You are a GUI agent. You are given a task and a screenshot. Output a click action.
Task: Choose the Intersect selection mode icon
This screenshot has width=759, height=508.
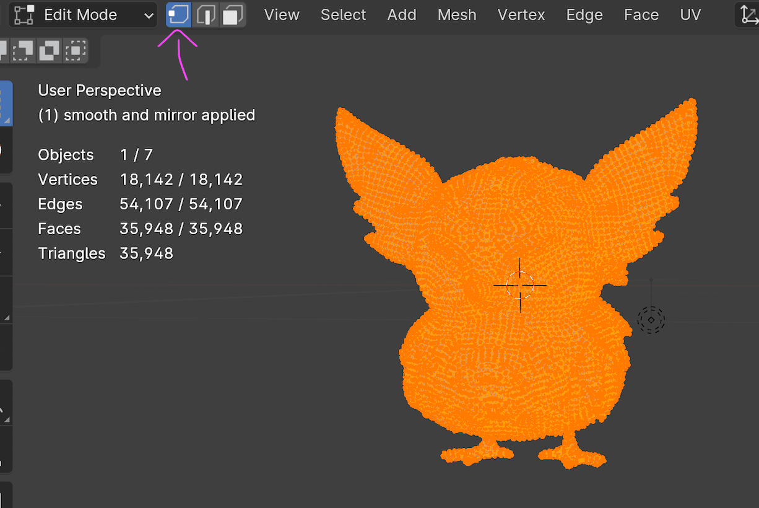76,50
